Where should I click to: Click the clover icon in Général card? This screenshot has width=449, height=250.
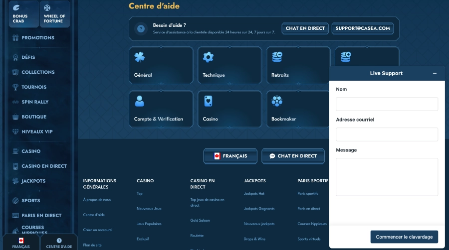(x=140, y=57)
